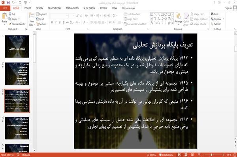Viewport: 237px width, 157px height.
Task: Open the REVIEW tab
Action: tap(103, 8)
